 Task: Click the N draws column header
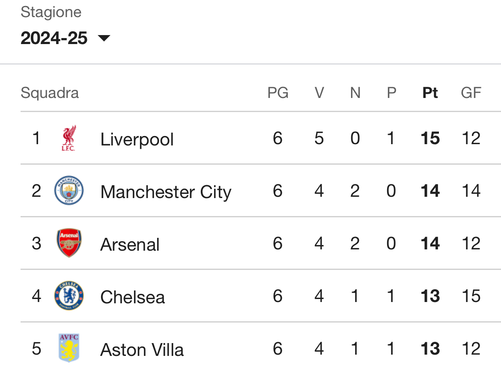(x=355, y=93)
